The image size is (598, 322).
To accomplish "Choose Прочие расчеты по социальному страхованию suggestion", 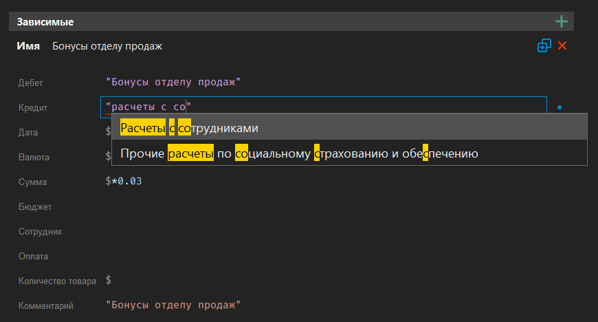I will point(298,153).
